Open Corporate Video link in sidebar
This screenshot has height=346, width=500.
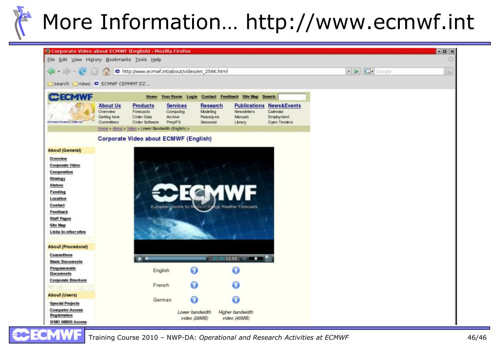tap(65, 165)
